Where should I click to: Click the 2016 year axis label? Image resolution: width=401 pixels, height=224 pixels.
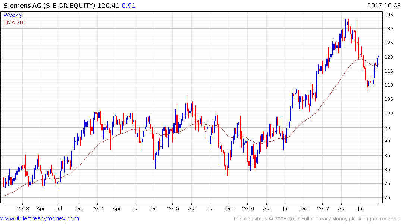[248, 208]
